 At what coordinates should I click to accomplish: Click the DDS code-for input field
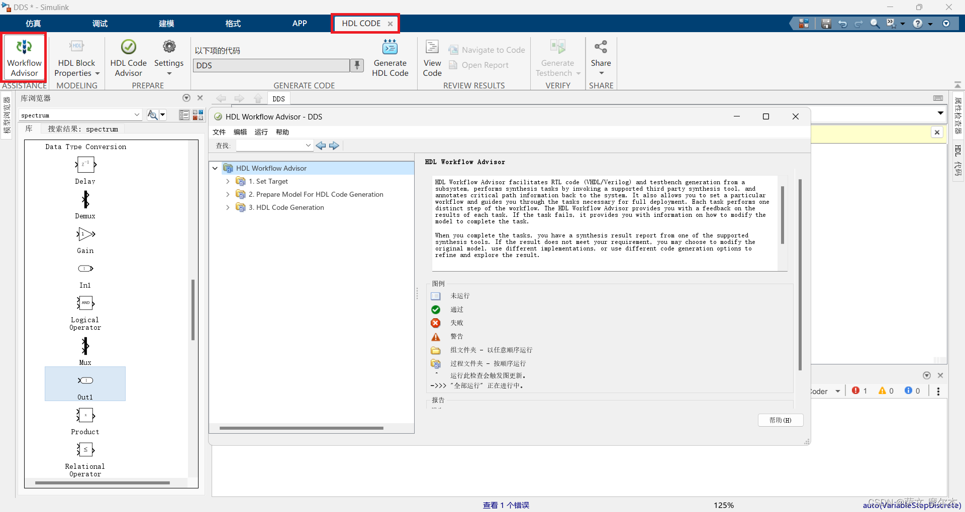271,65
